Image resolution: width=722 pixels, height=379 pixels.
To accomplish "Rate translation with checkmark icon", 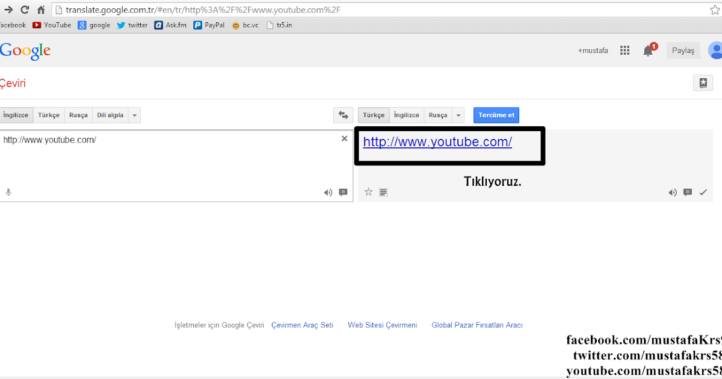I will [x=703, y=193].
